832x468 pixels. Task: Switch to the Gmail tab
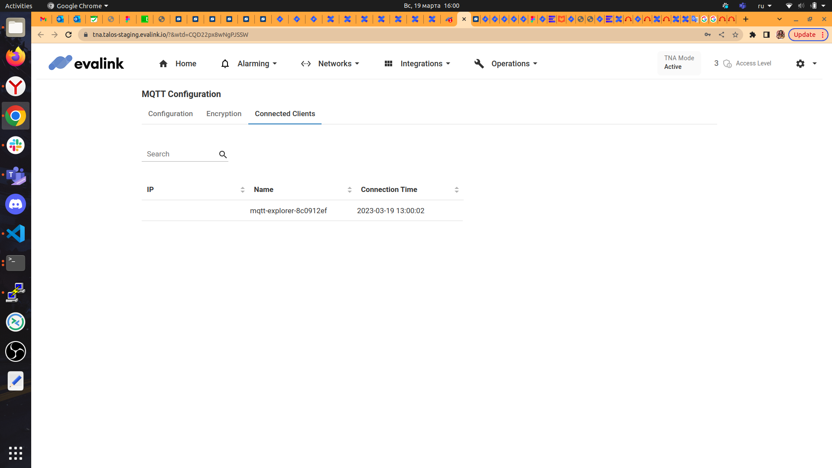[43, 19]
